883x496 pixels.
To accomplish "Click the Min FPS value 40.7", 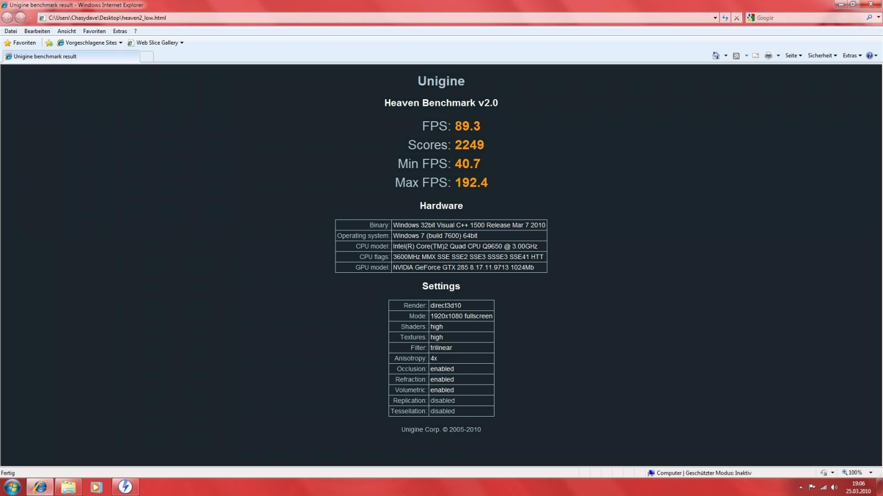I will point(467,164).
